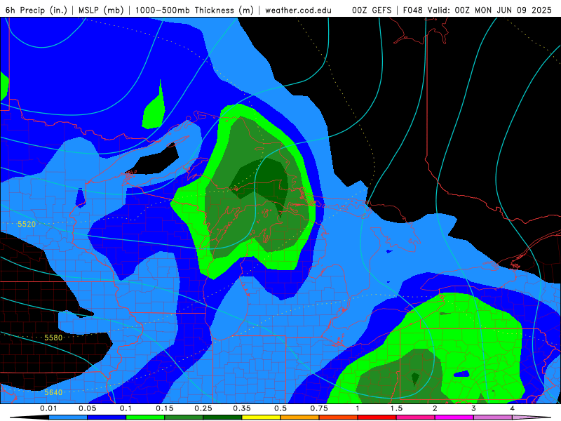Click the 0.15 legend value label
The height and width of the screenshot is (421, 561).
pos(165,408)
